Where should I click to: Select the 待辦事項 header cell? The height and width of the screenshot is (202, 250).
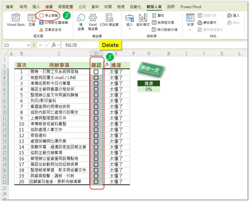tap(59, 65)
